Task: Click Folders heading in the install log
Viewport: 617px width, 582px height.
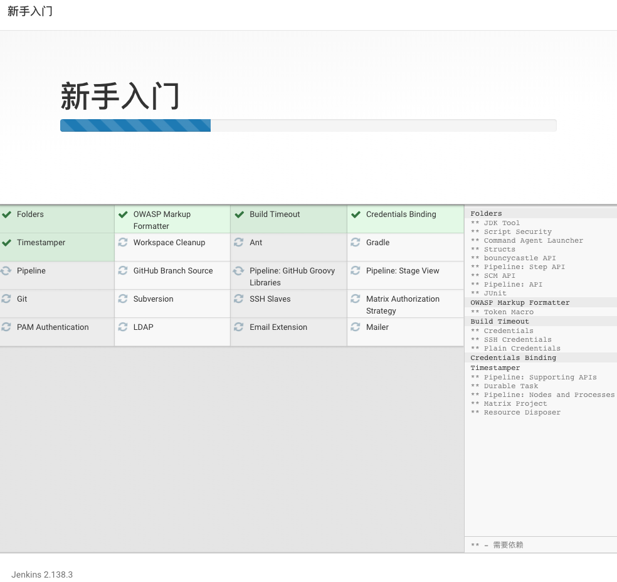Action: point(487,213)
